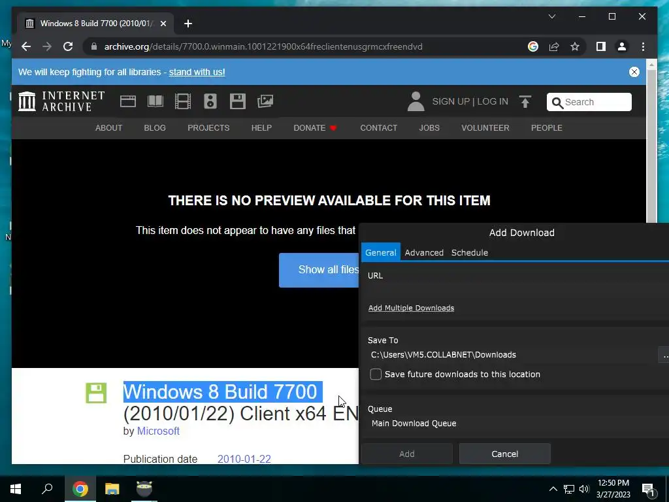This screenshot has width=669, height=502.
Task: Click the Save To path field
Action: 512,355
